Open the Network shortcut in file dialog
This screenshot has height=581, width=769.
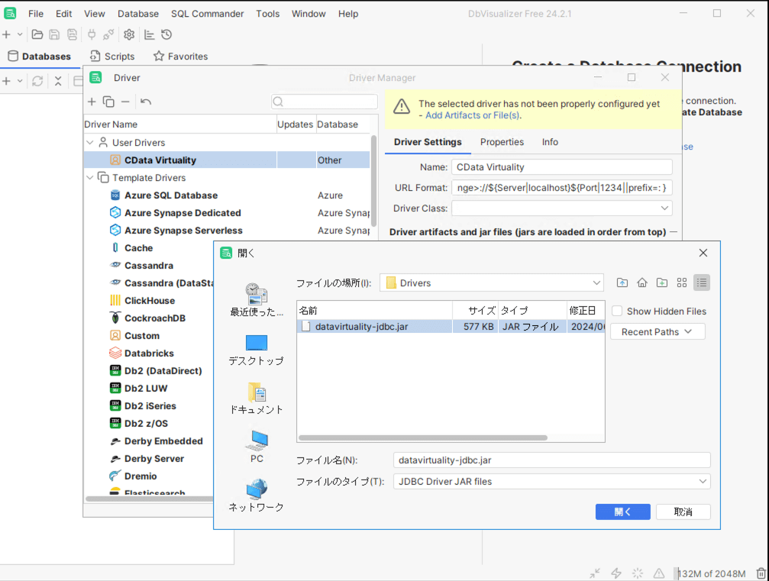257,495
